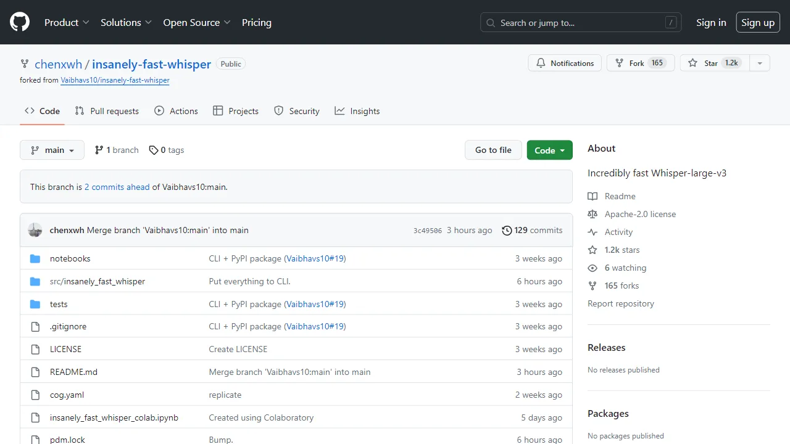The image size is (790, 444).
Task: Open the Security tab
Action: pyautogui.click(x=297, y=111)
